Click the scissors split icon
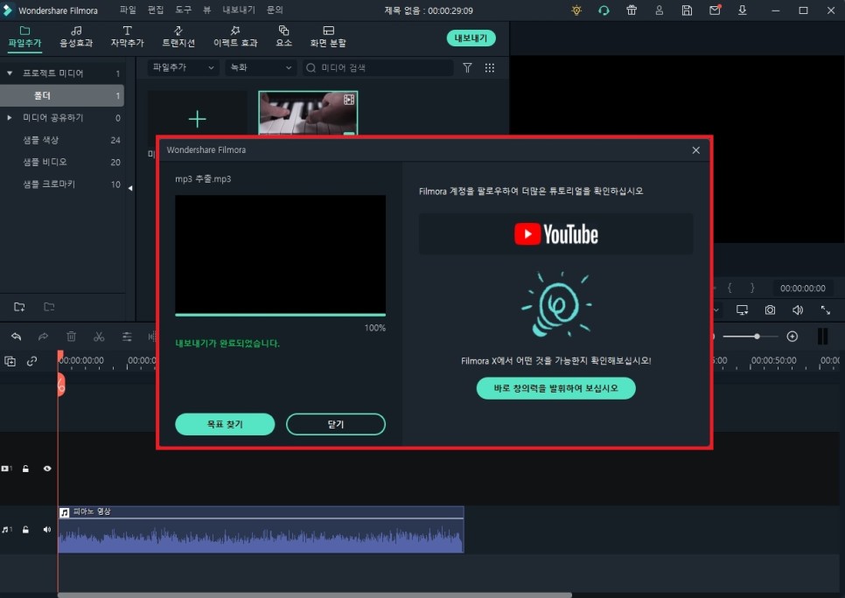 99,337
